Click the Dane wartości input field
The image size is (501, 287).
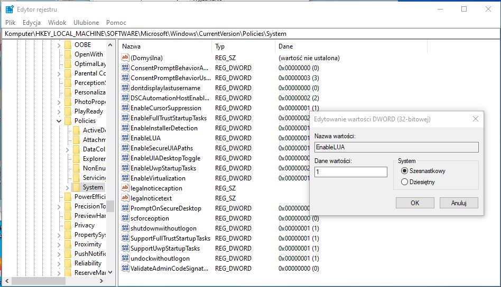coord(351,172)
